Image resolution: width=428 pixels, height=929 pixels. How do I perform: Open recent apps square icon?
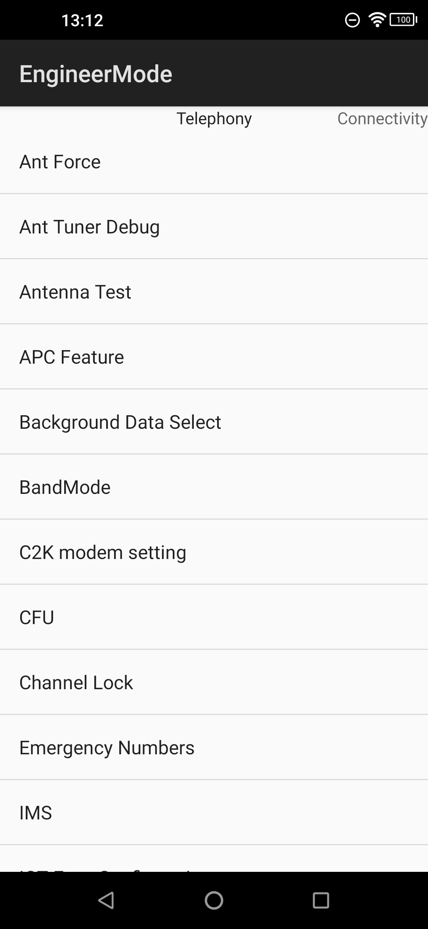click(321, 900)
